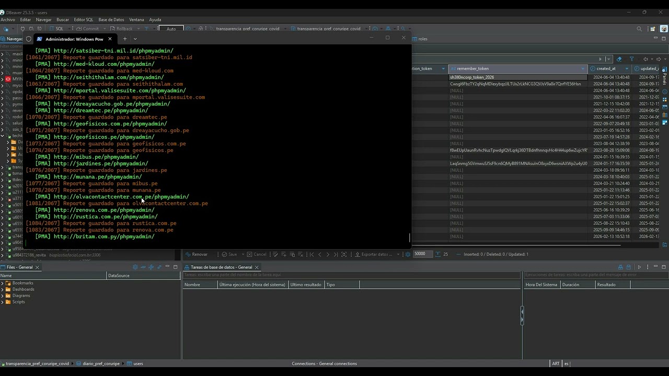Click the roles editor tab
The width and height of the screenshot is (669, 376).
coord(420,39)
